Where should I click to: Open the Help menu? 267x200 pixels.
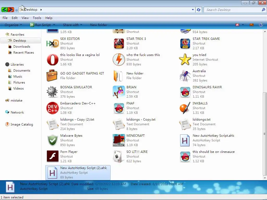click(x=49, y=18)
